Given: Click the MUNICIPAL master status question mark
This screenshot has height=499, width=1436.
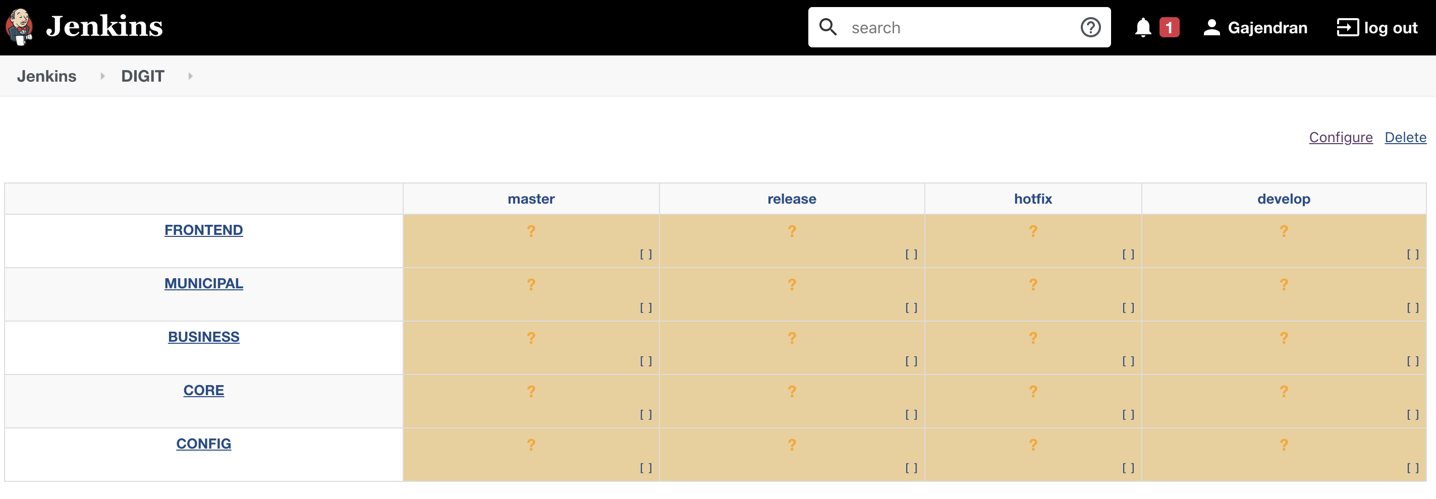Looking at the screenshot, I should 531,284.
